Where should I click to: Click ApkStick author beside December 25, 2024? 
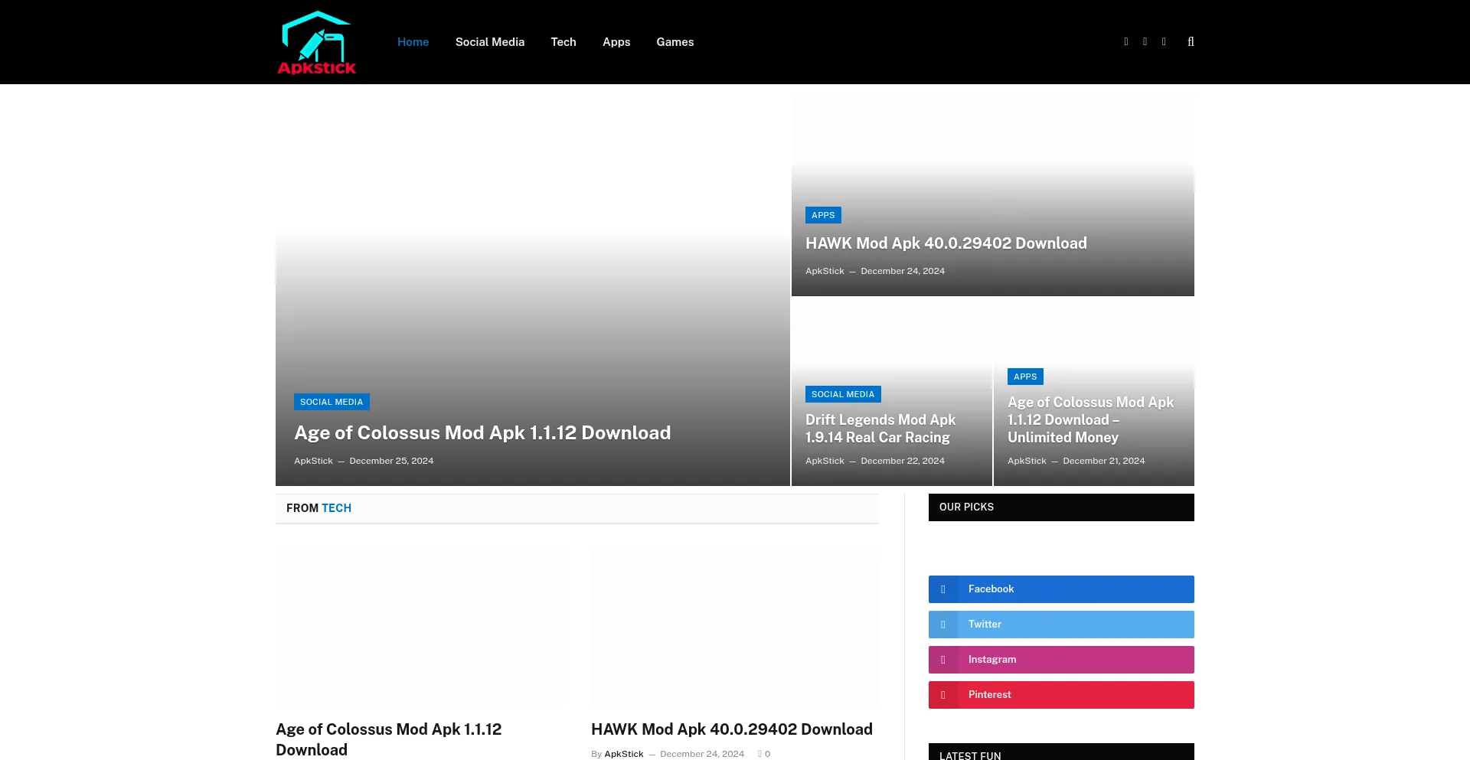point(313,461)
